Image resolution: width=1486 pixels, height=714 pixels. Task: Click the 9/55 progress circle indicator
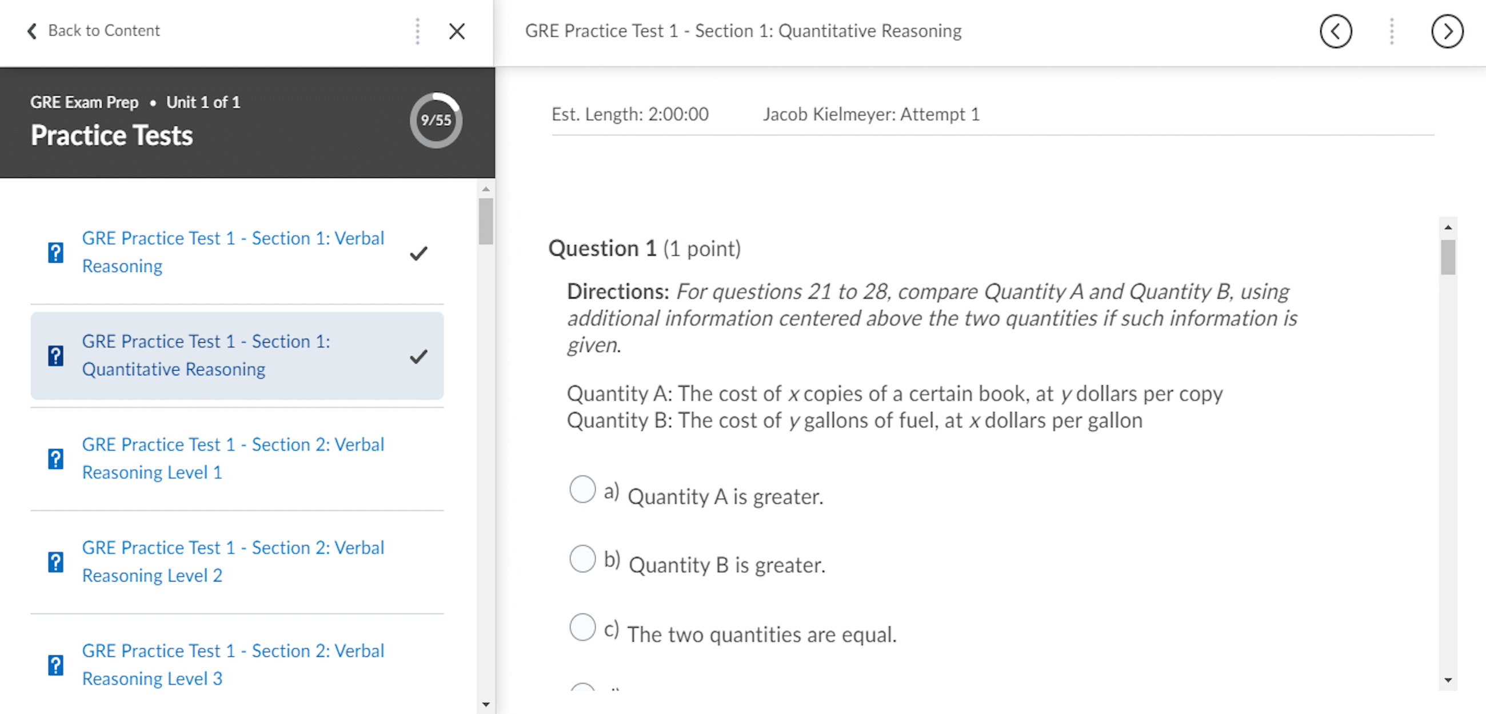[436, 120]
